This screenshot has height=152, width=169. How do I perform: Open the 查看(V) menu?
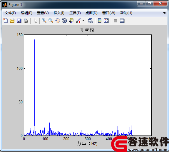point(43,13)
